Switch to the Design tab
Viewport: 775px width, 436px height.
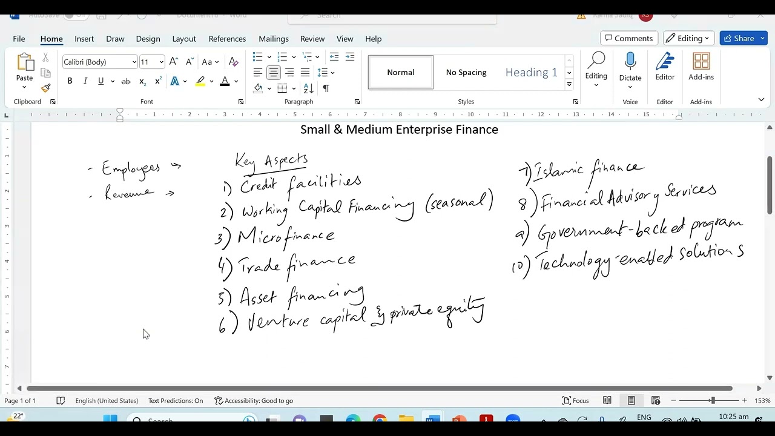(x=148, y=39)
